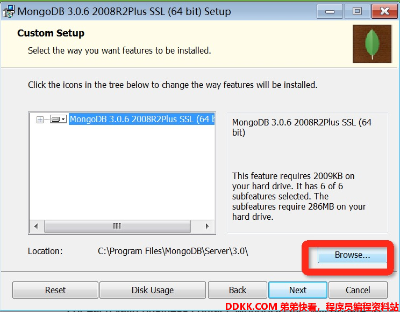Image resolution: width=400 pixels, height=312 pixels.
Task: Expand the MongoDB feature tree node
Action: coord(40,120)
